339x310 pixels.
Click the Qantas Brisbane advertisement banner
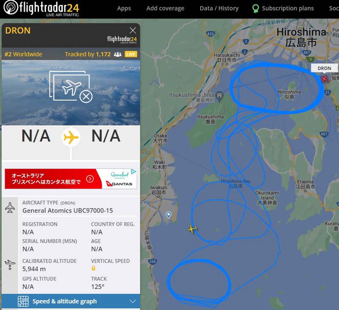(x=71, y=179)
